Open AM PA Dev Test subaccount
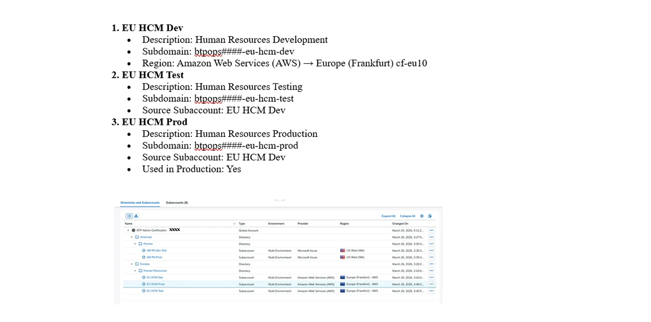 [156, 251]
